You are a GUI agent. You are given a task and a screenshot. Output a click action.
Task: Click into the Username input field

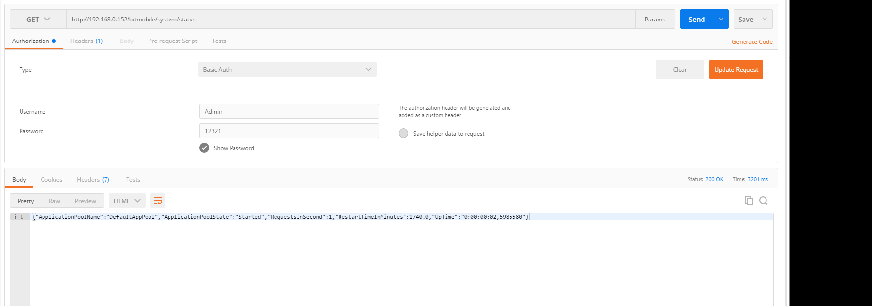[x=289, y=111]
